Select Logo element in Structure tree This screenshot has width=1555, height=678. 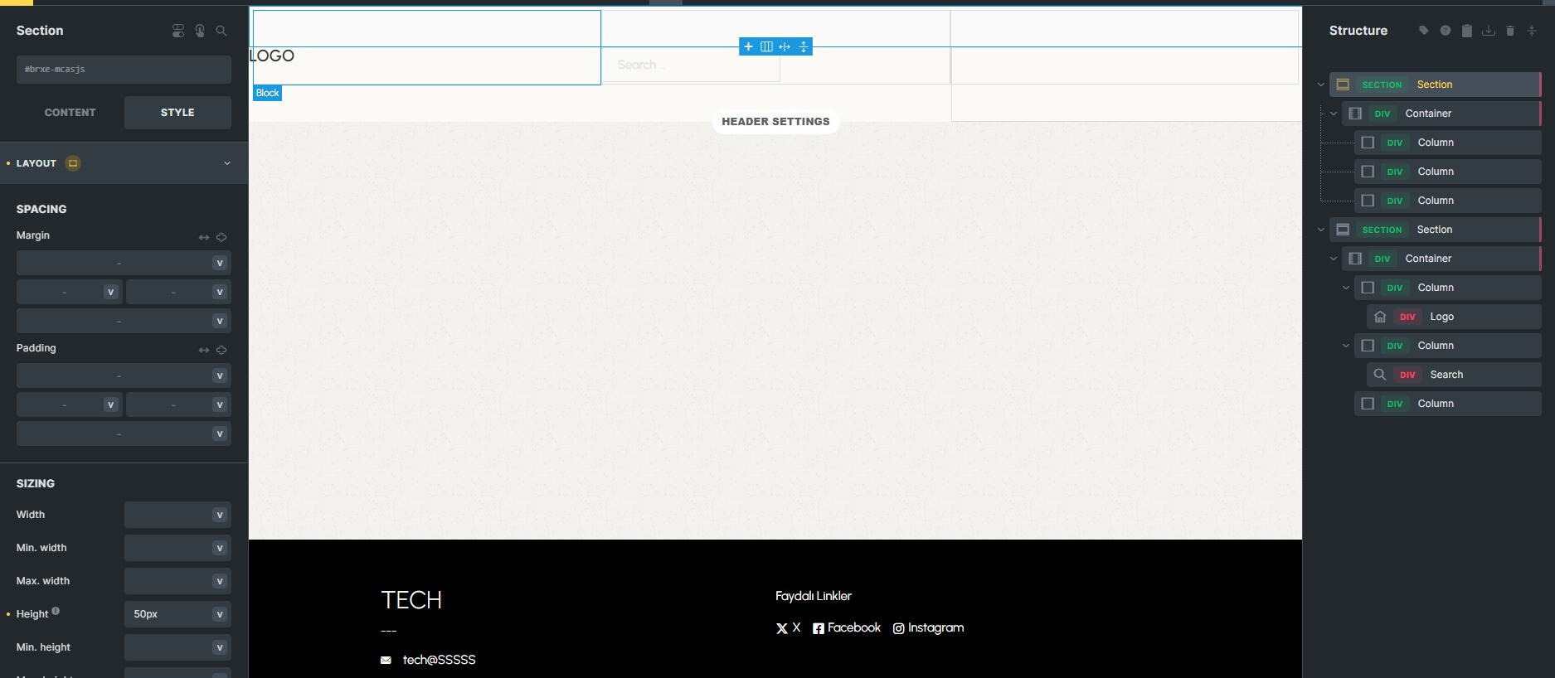click(x=1454, y=317)
